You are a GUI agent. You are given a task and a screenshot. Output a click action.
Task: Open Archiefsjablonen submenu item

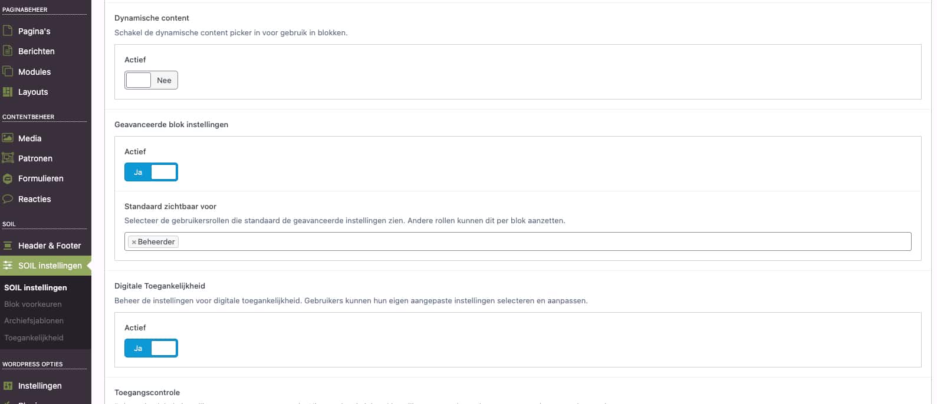click(34, 320)
